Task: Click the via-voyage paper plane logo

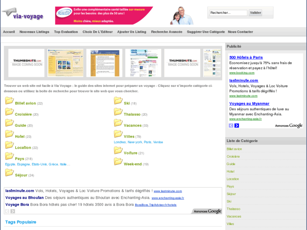Action: click(23, 14)
